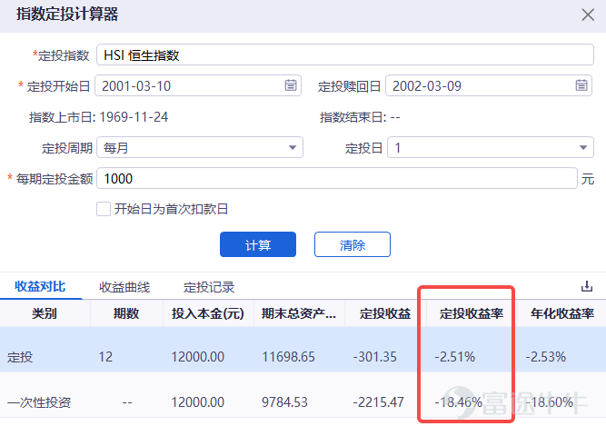This screenshot has width=606, height=436.
Task: Open the calendar picker for 定投赎回日
Action: 581,85
